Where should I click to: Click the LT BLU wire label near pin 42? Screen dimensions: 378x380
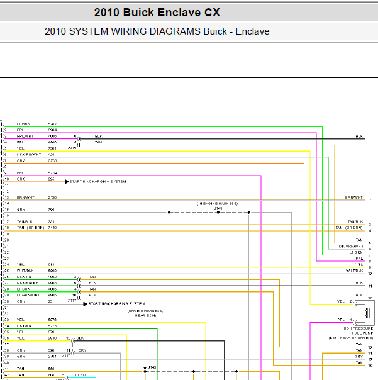pyautogui.click(x=81, y=375)
